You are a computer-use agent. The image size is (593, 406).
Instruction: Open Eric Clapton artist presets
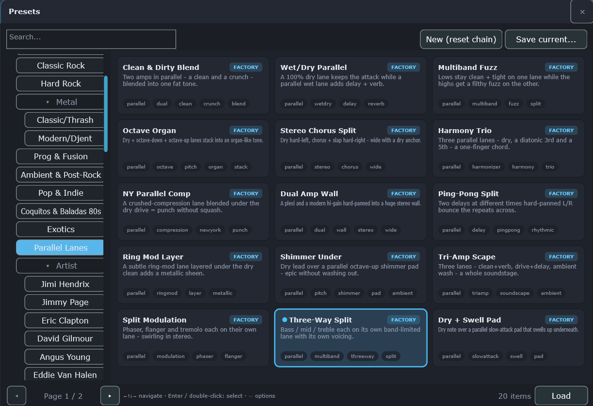pos(65,321)
